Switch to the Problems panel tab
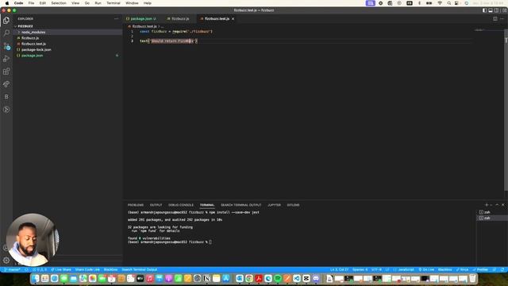 click(136, 205)
